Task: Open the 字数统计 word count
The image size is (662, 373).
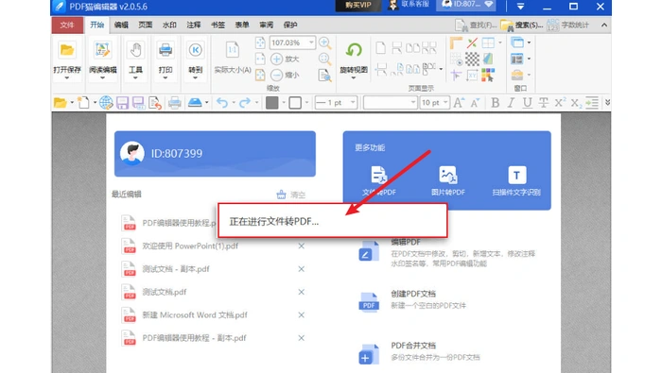Action: (567, 25)
